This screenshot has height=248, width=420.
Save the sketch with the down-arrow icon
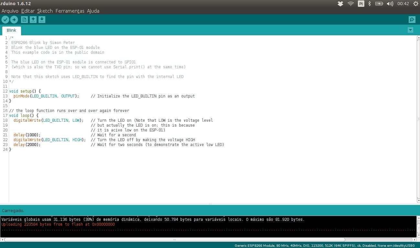click(x=42, y=20)
